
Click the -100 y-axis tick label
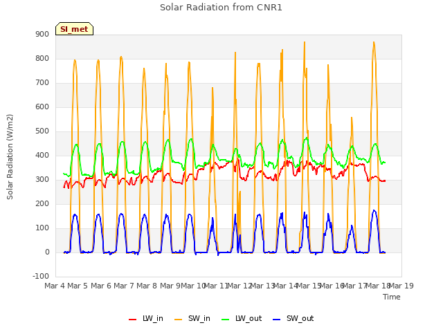(41, 277)
